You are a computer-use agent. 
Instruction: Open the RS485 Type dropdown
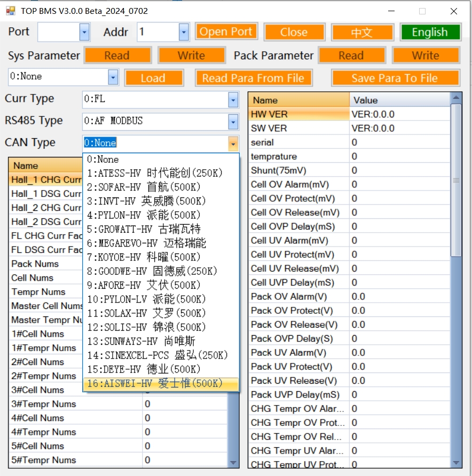(233, 122)
